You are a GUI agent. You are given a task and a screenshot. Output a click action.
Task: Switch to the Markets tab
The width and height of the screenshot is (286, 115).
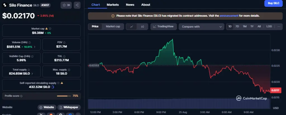tap(113, 5)
